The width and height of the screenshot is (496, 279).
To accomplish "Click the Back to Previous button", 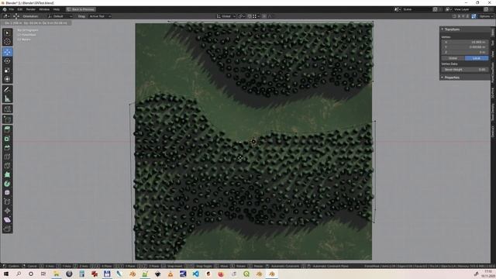I will pyautogui.click(x=81, y=9).
